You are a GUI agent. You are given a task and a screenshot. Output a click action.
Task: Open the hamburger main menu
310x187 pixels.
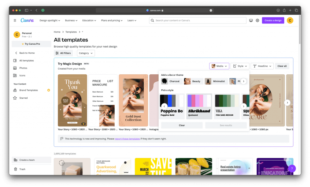tap(15, 20)
